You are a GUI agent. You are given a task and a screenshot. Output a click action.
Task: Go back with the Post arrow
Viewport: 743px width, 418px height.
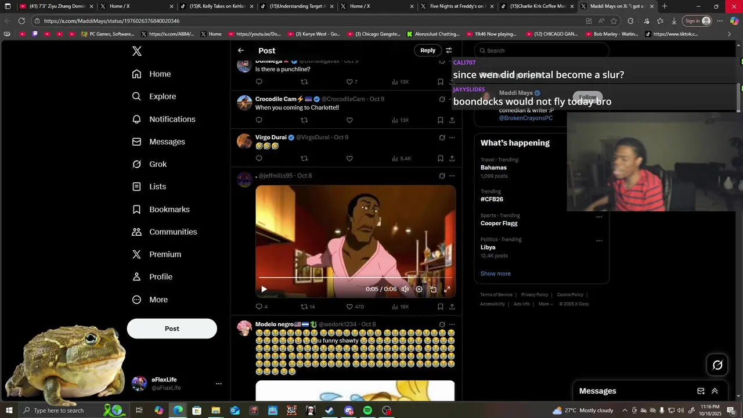tap(241, 51)
